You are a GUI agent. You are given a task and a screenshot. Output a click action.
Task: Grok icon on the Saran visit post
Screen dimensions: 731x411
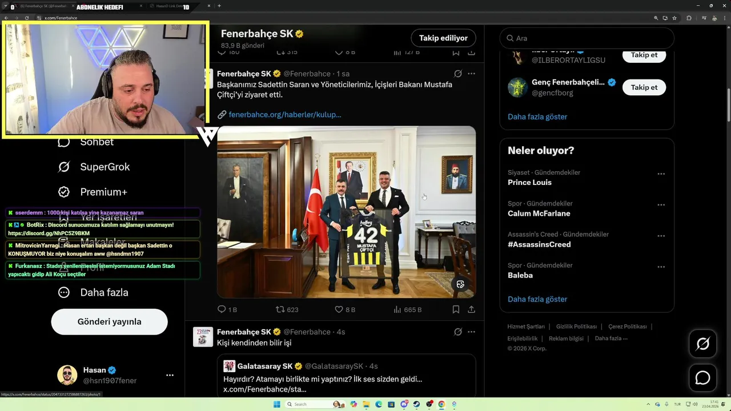click(457, 74)
